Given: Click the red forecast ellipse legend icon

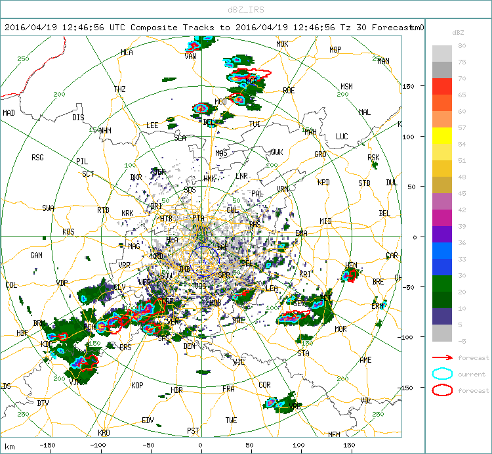Looking at the screenshot, I should [x=442, y=390].
